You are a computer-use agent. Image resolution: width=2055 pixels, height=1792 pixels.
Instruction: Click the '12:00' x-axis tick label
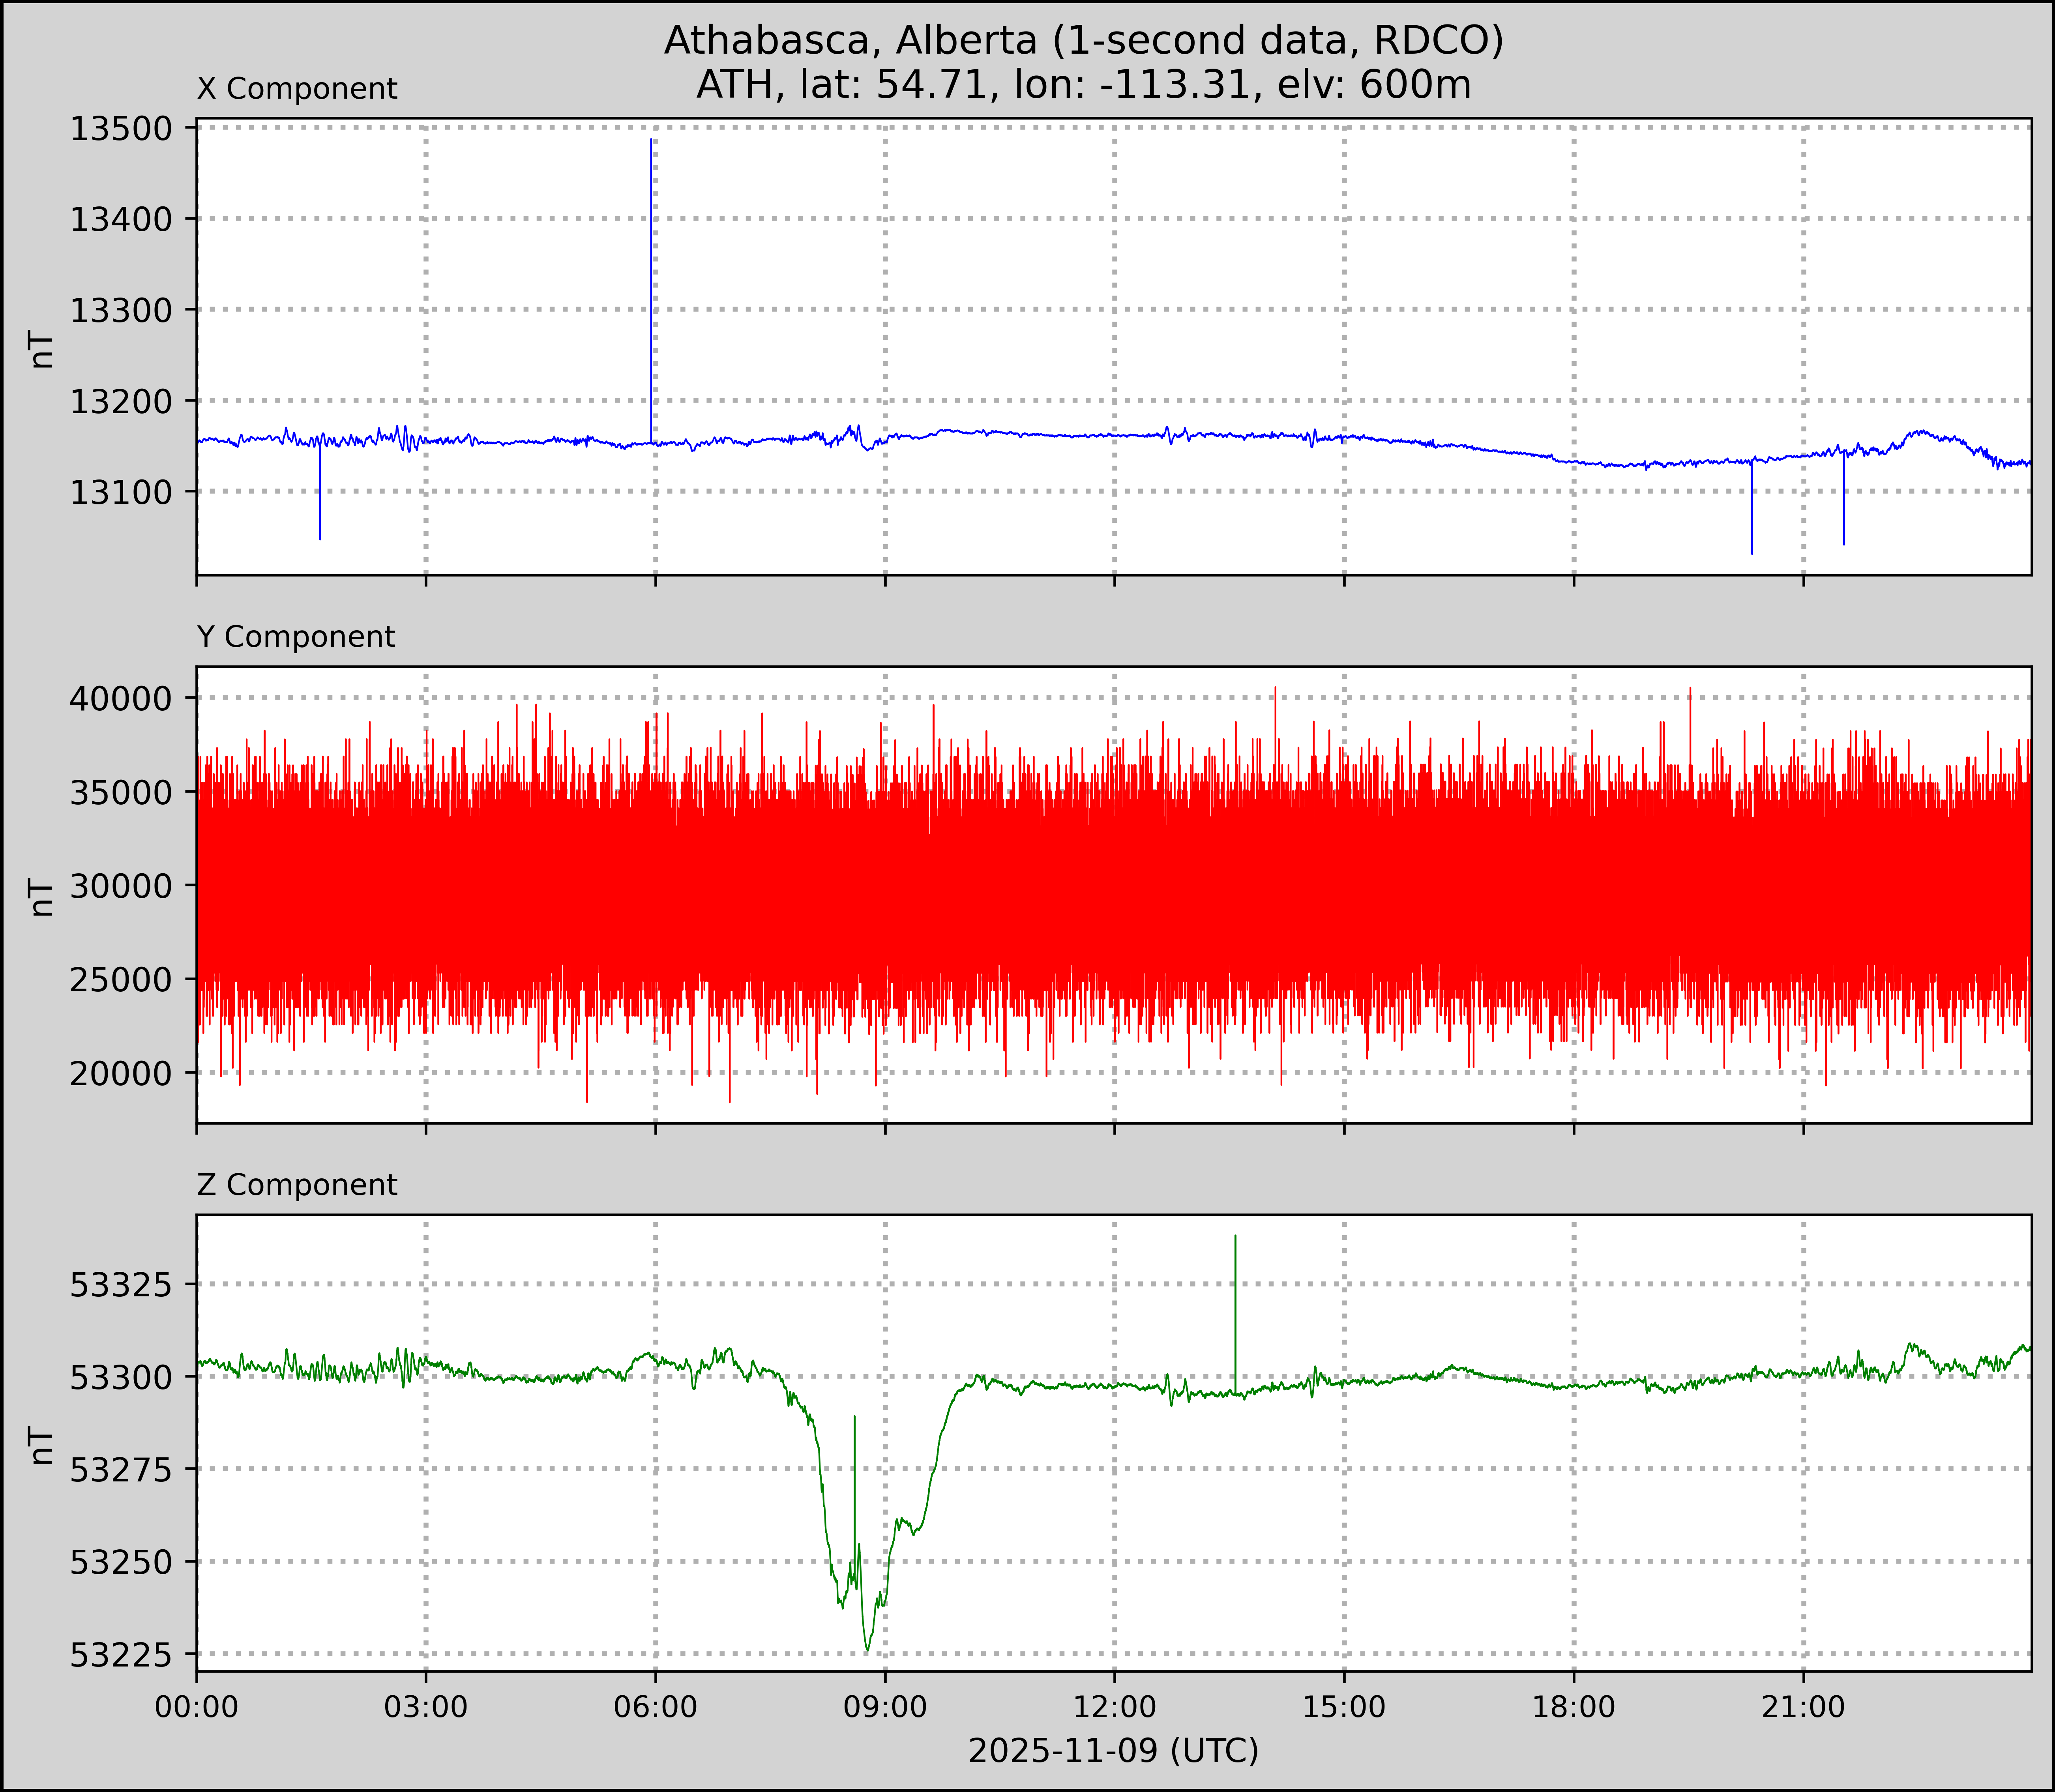pyautogui.click(x=1114, y=1707)
